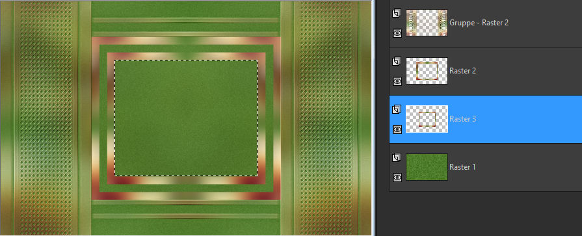Click the right perforated gold panel on canvas
This screenshot has height=236, width=582.
[x=326, y=118]
